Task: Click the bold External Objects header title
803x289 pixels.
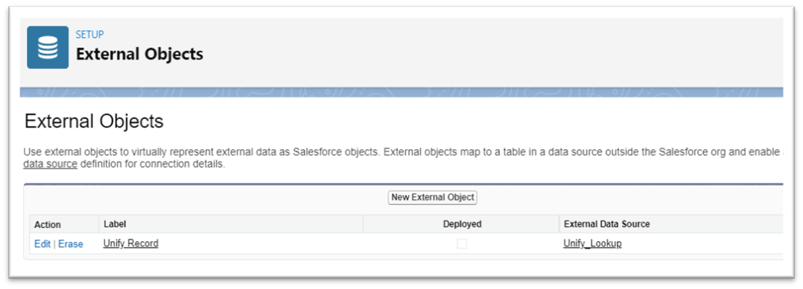Action: pyautogui.click(x=139, y=54)
